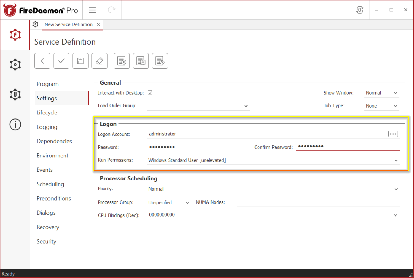Expand the Load Order Group dropdown
Screen dimensions: 414x278
(246, 106)
